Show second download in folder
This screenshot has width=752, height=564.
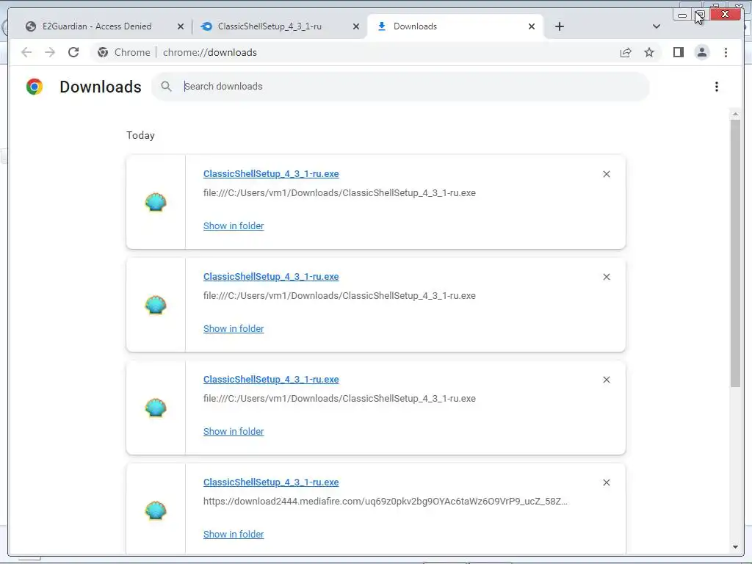(234, 328)
